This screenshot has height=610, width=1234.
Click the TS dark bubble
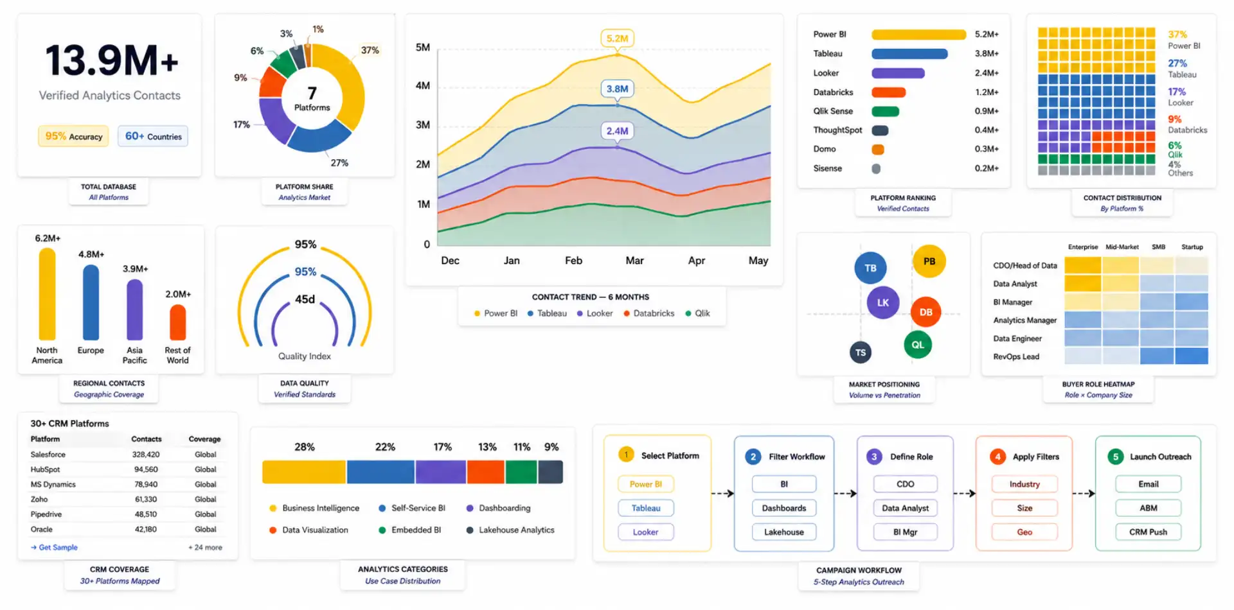pos(861,352)
